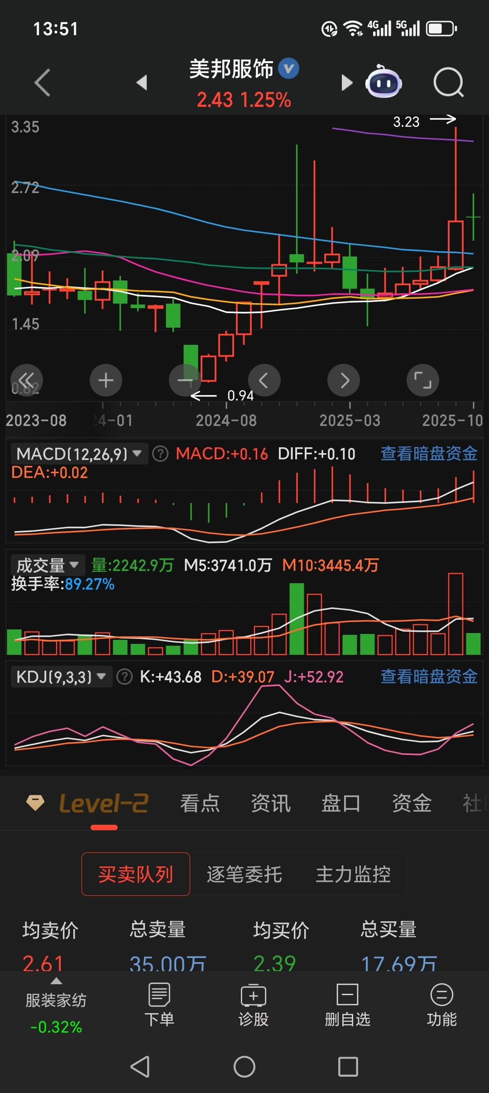This screenshot has height=1093, width=489.
Task: Tap Android recent apps button
Action: 348,1067
